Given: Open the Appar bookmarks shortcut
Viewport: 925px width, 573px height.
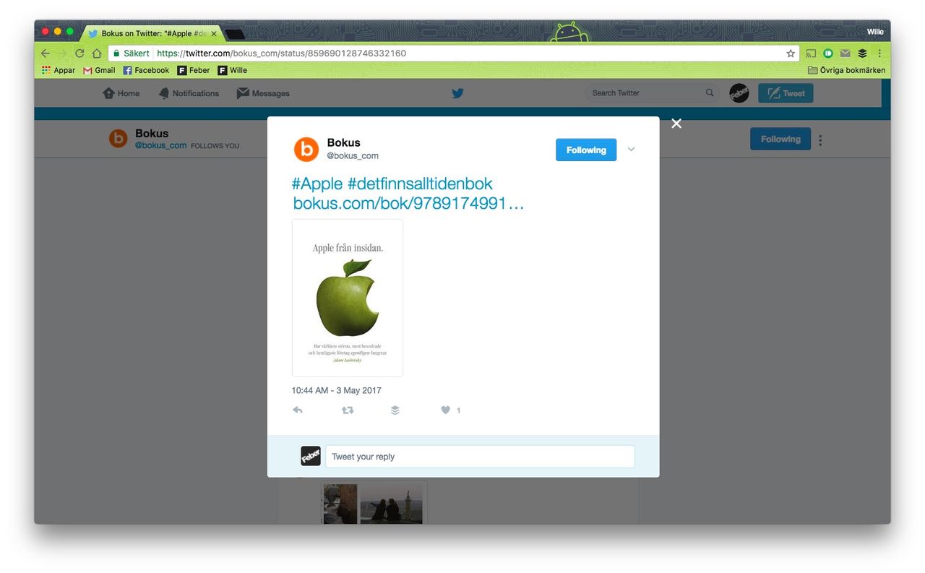Looking at the screenshot, I should (59, 70).
